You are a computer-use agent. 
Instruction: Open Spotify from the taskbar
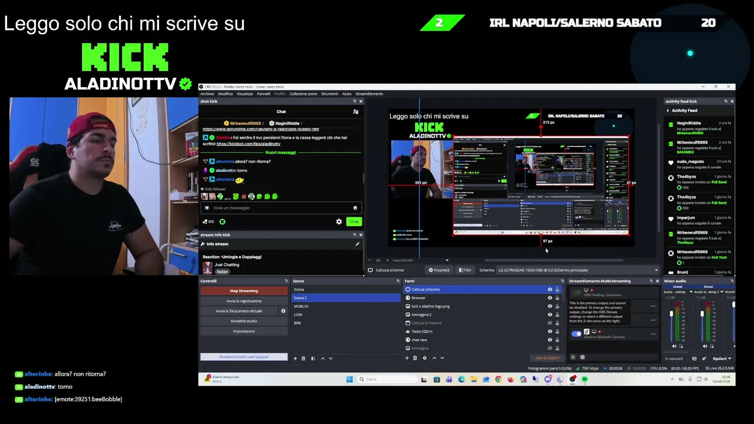585,379
